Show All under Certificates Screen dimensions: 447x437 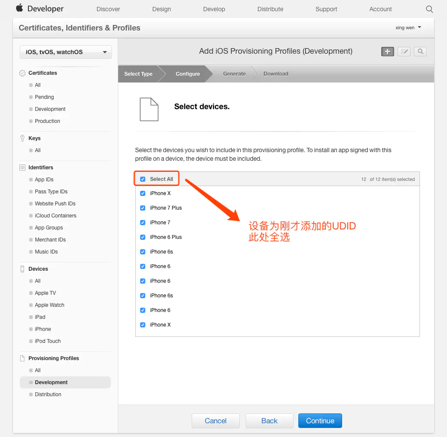[38, 85]
